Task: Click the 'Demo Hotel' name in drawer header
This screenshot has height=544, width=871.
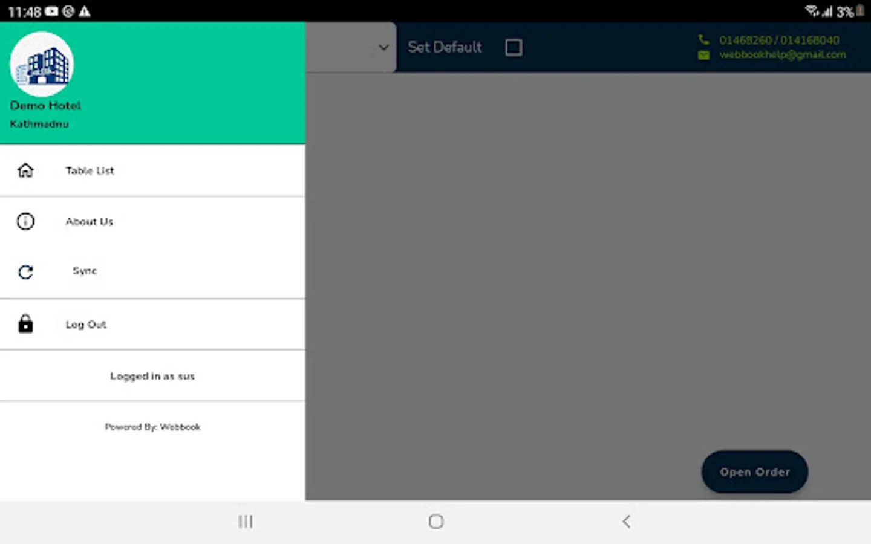Action: [x=45, y=105]
